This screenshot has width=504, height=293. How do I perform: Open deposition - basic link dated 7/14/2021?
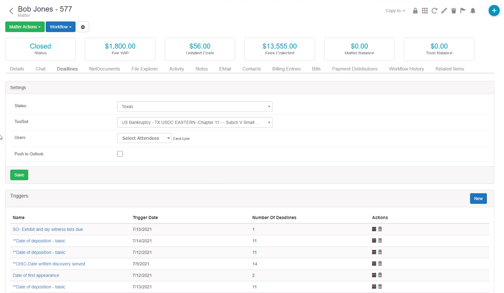pyautogui.click(x=39, y=241)
